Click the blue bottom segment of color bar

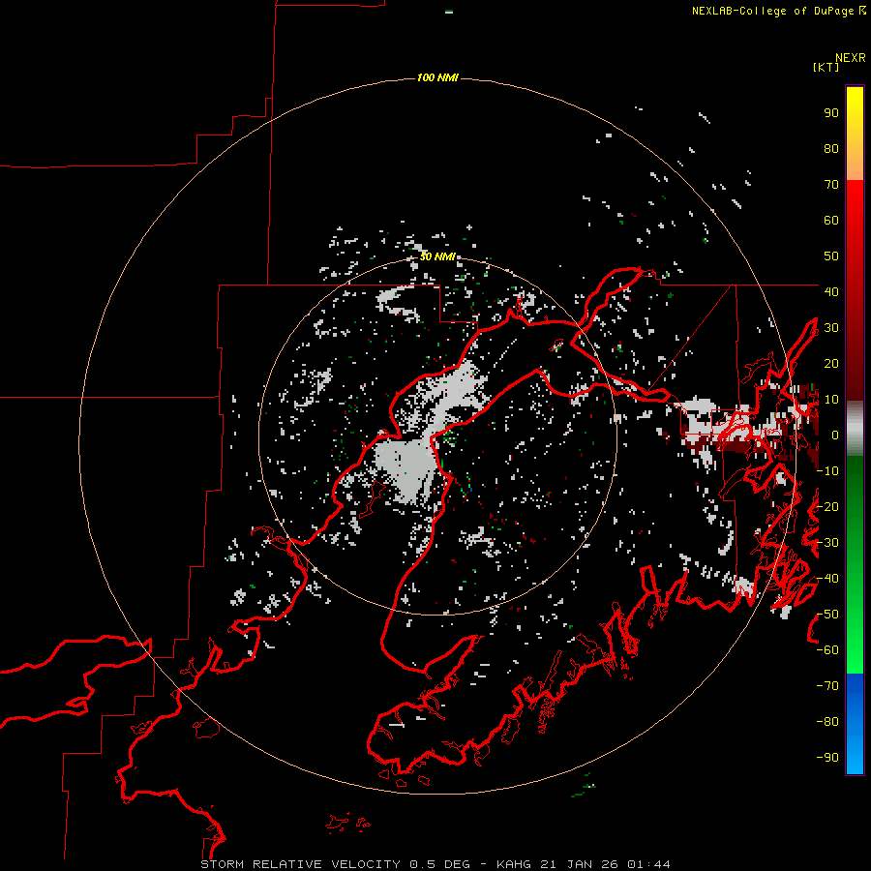(855, 724)
